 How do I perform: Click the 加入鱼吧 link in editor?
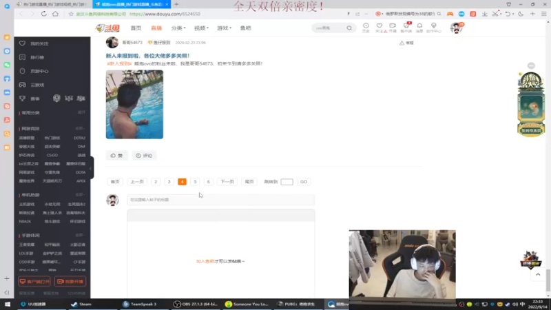(x=205, y=261)
